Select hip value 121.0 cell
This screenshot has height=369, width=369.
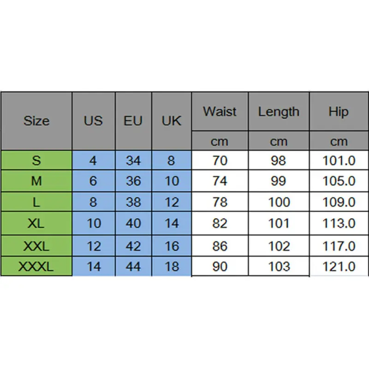339,266
